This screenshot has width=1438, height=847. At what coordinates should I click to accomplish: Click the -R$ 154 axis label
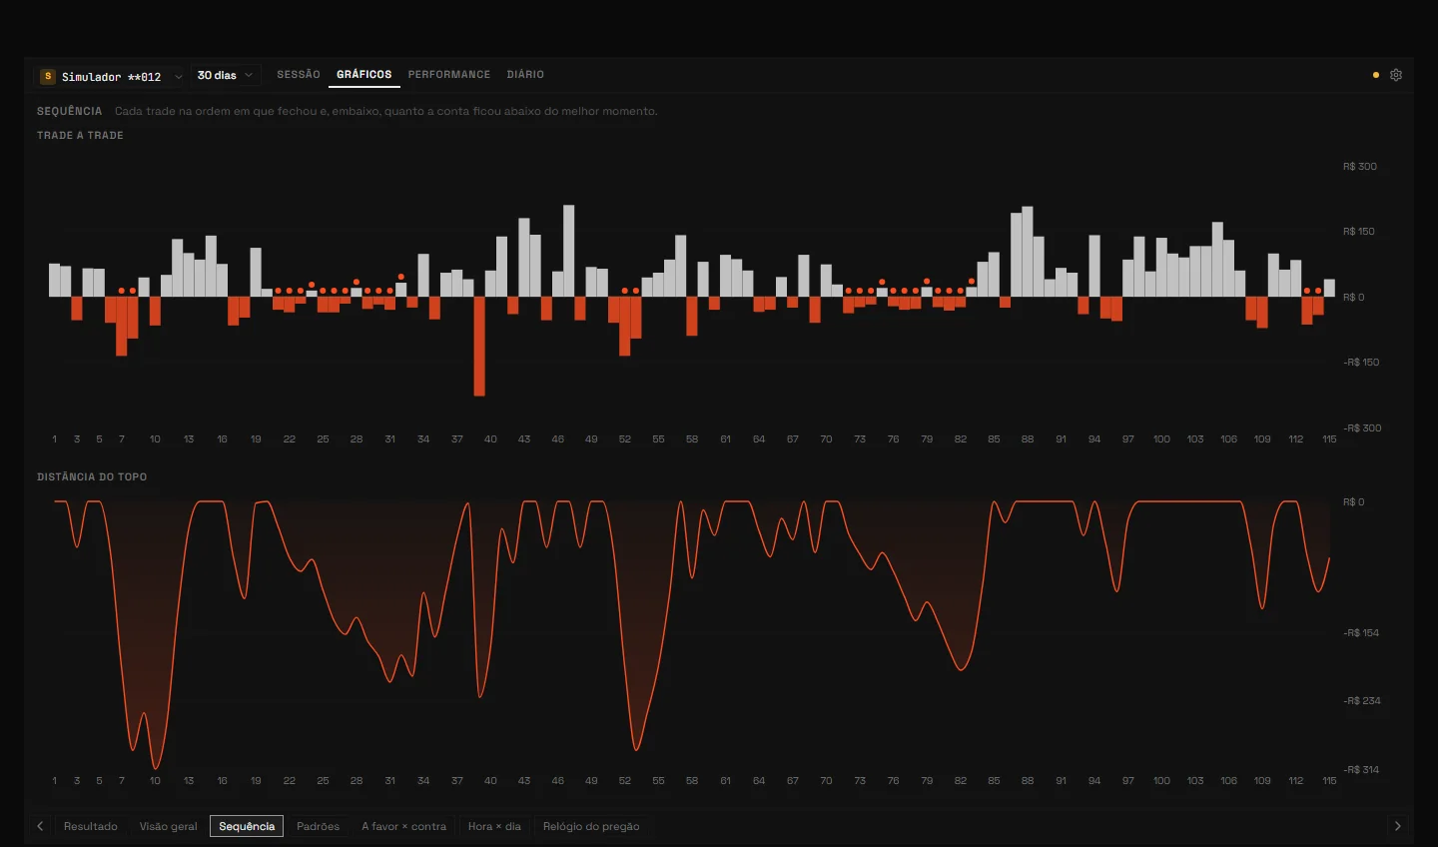tap(1361, 633)
